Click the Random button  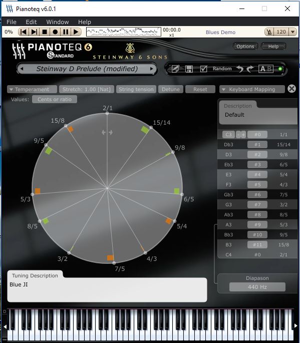pyautogui.click(x=222, y=69)
